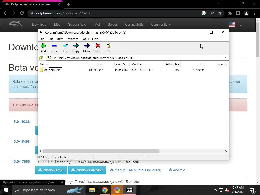The width and height of the screenshot is (260, 195).
Task: Open the notification center icon
Action: (252, 190)
